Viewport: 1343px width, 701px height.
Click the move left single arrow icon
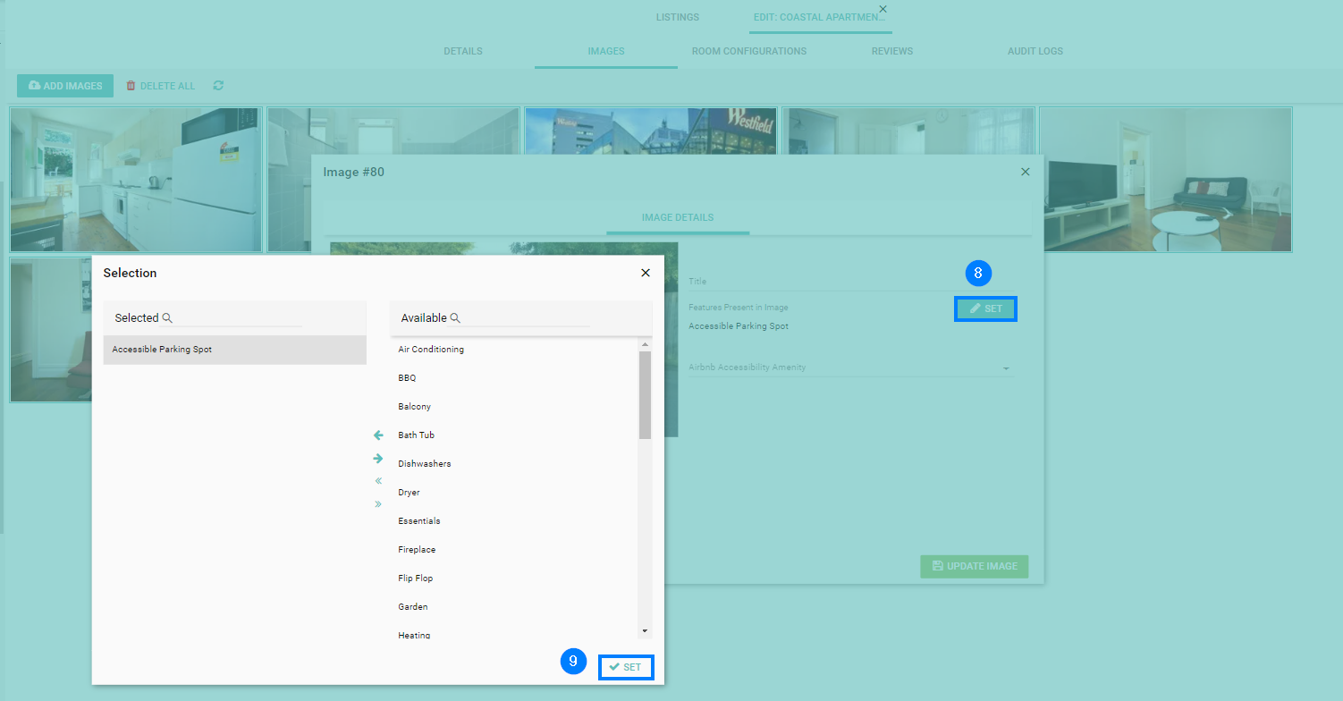click(x=378, y=435)
